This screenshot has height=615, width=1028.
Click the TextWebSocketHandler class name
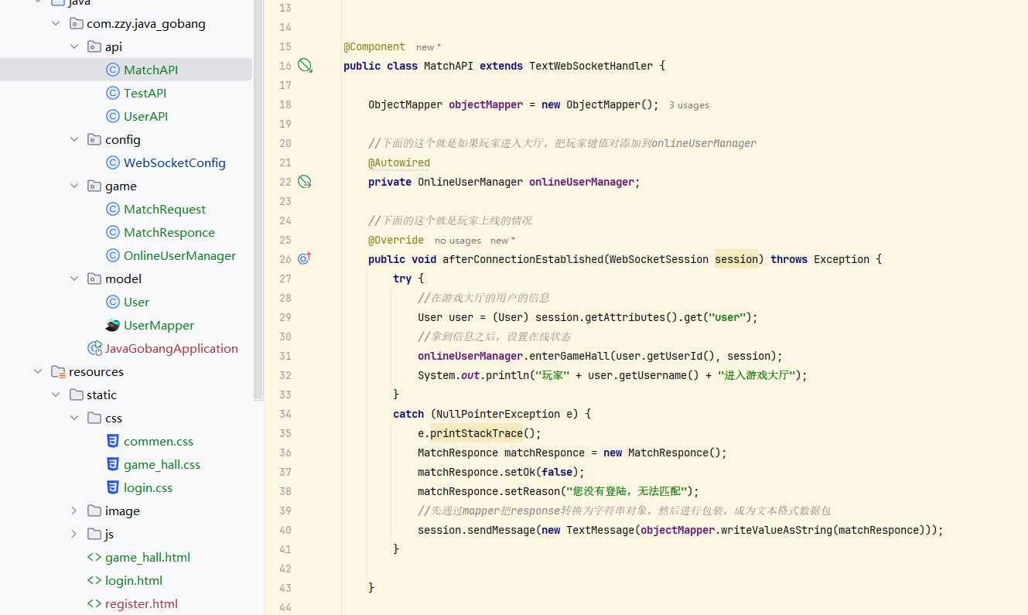pos(591,66)
